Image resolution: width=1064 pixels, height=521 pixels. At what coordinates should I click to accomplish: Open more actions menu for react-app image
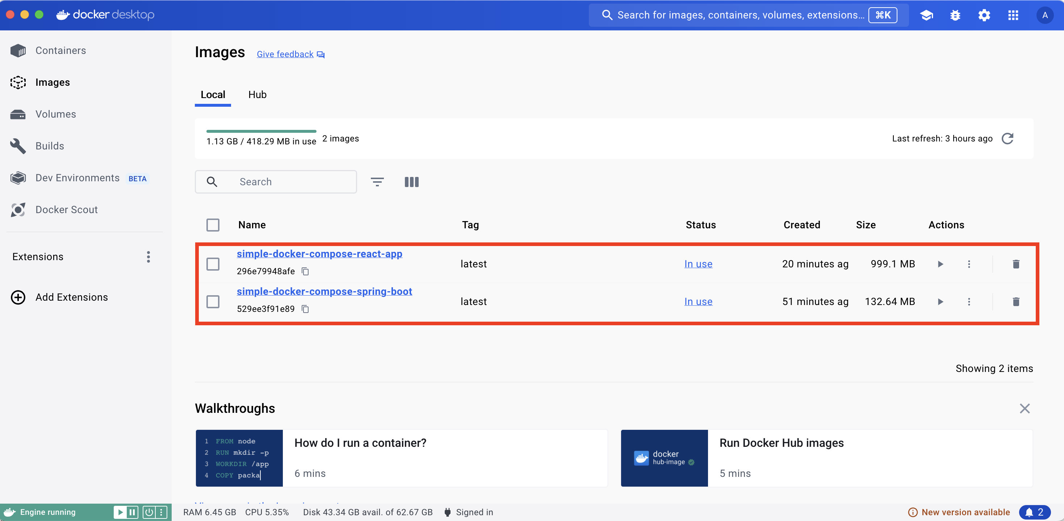[969, 264]
